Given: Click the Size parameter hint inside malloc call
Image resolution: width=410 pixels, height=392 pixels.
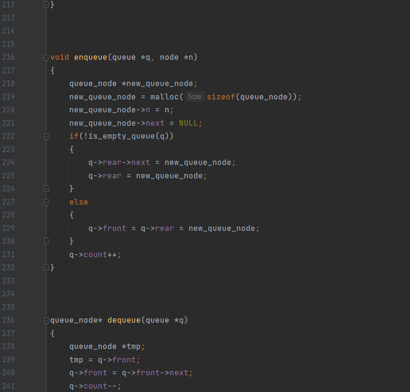Looking at the screenshot, I should point(195,97).
